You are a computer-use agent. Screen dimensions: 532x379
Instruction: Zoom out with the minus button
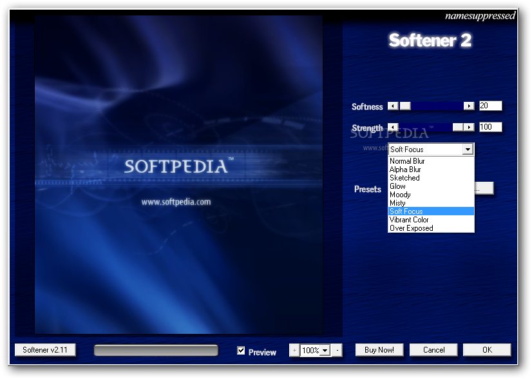click(337, 350)
